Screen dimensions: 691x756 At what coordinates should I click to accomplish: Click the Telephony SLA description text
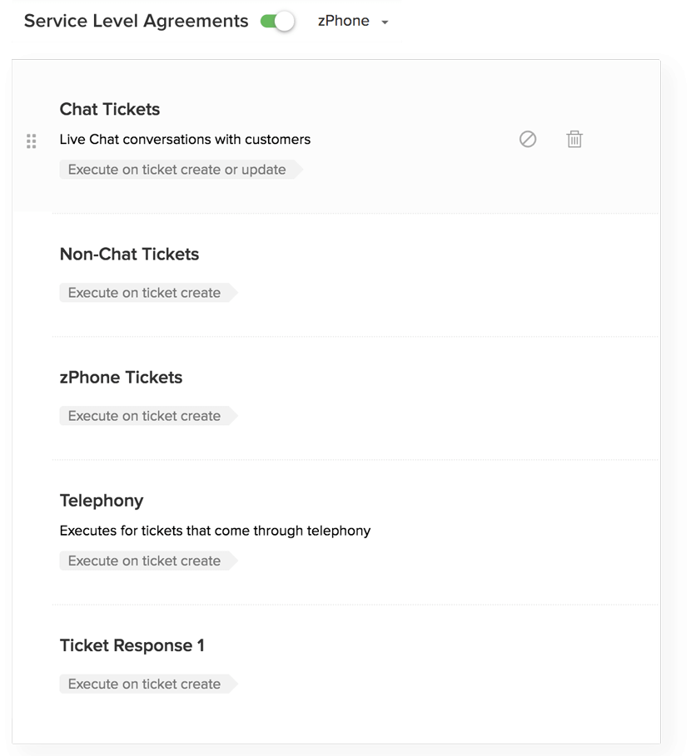pos(215,531)
